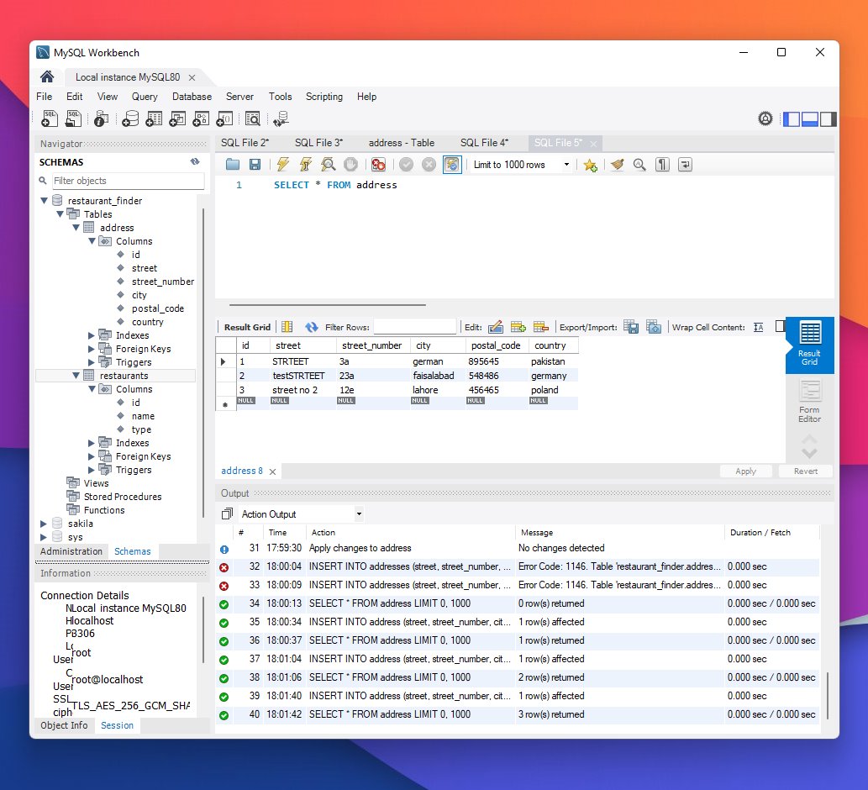Toggle display of invisible characters
The width and height of the screenshot is (868, 790).
(x=662, y=165)
